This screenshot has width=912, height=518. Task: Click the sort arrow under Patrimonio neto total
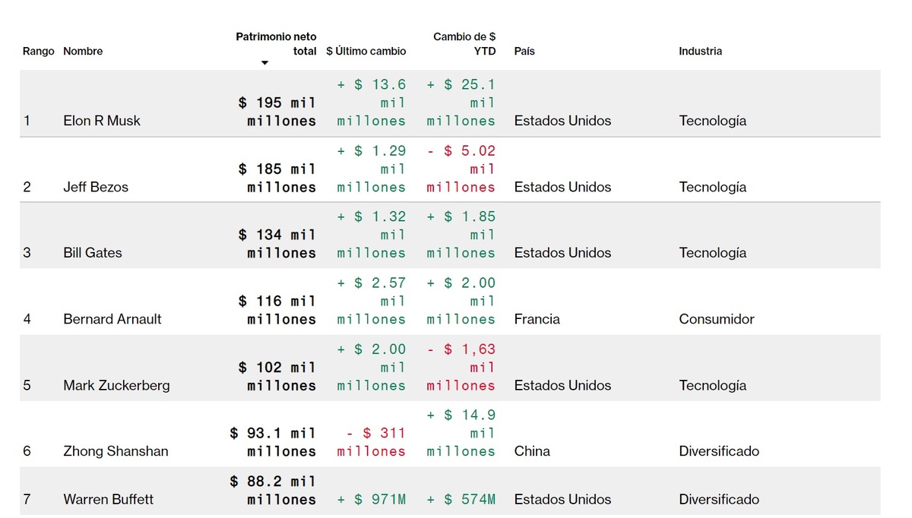264,63
